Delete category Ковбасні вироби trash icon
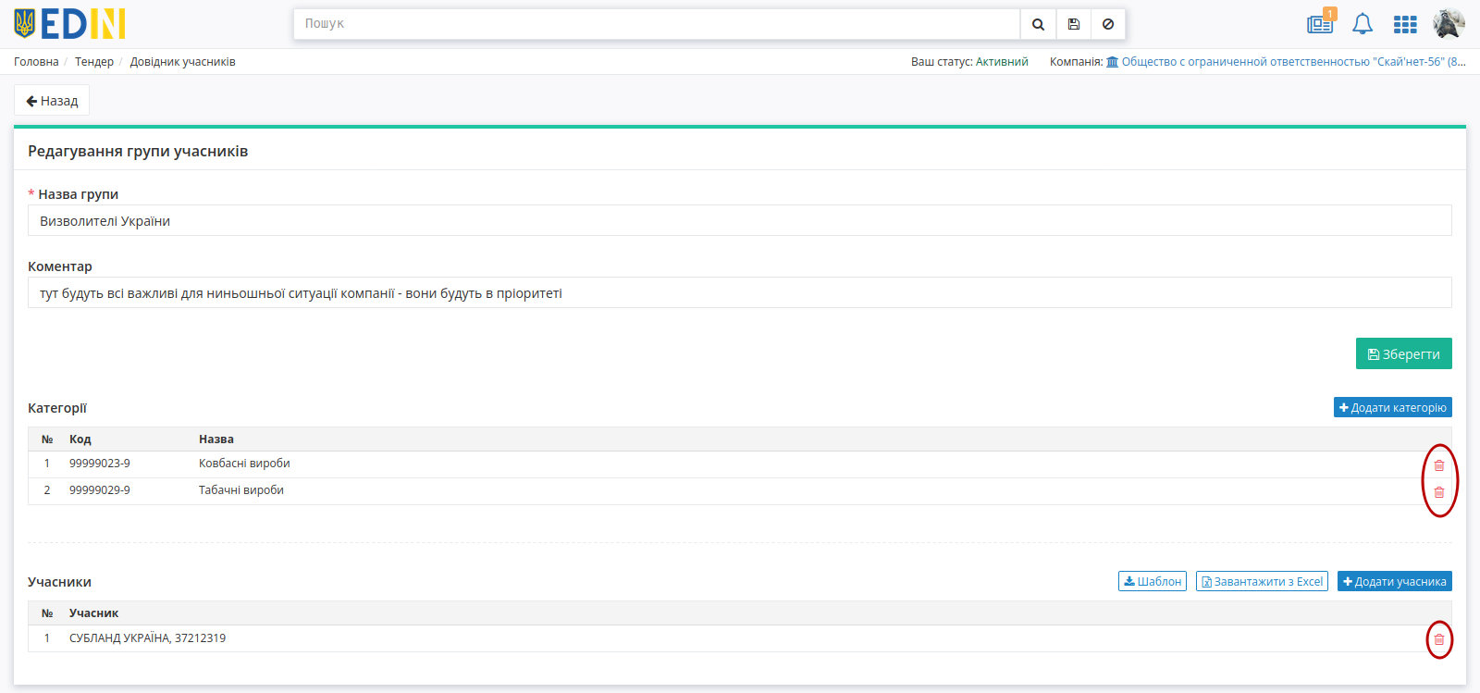The image size is (1480, 693). tap(1439, 465)
